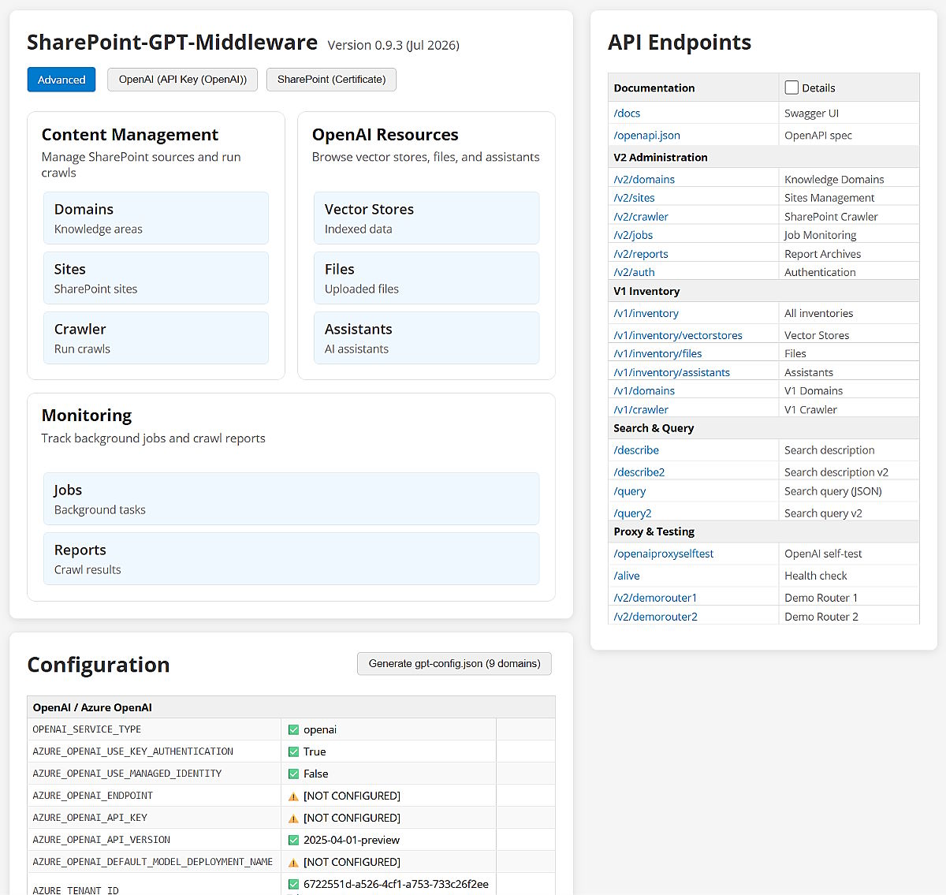Image resolution: width=946 pixels, height=895 pixels.
Task: Click warning icon in AZURE_OPENAI_ENDPOINT row
Action: 293,796
